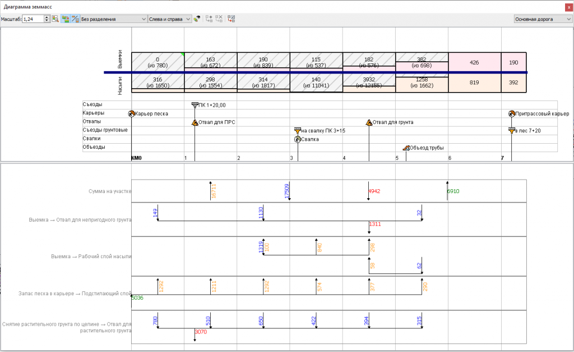This screenshot has height=352, width=574.
Task: Select cut cell '182 (из 576)'
Action: coord(369,62)
